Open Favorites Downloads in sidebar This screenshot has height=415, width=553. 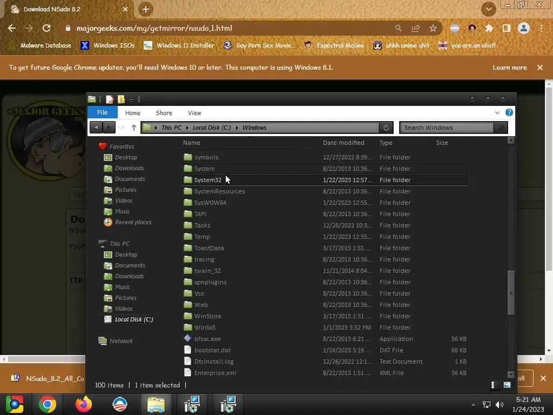click(129, 169)
